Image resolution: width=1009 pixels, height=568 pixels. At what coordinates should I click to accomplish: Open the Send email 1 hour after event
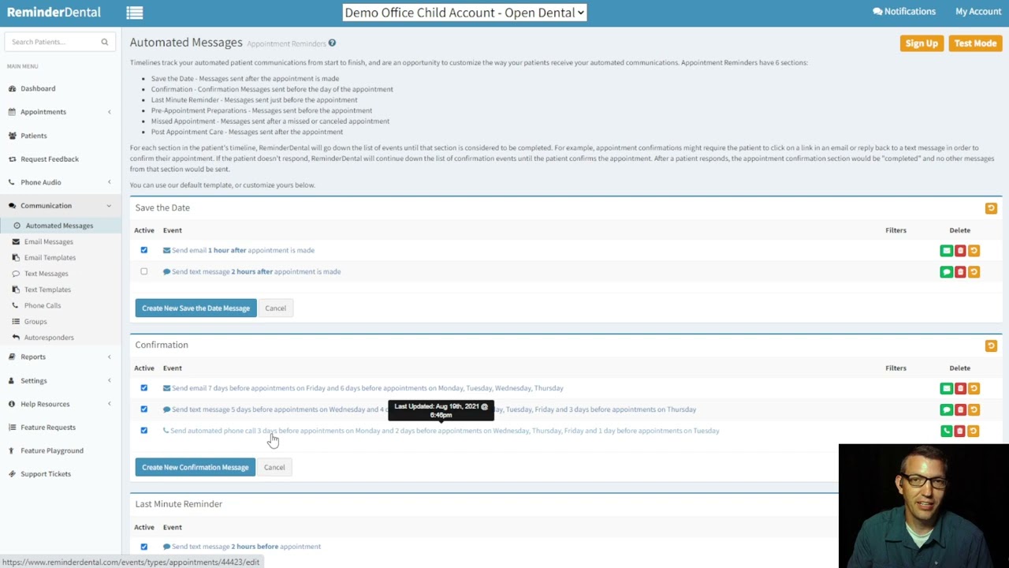coord(239,250)
